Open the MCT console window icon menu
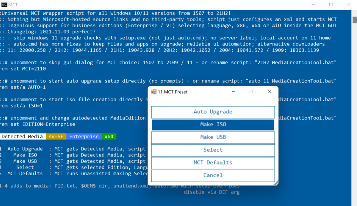The height and width of the screenshot is (206, 357). click(x=4, y=5)
